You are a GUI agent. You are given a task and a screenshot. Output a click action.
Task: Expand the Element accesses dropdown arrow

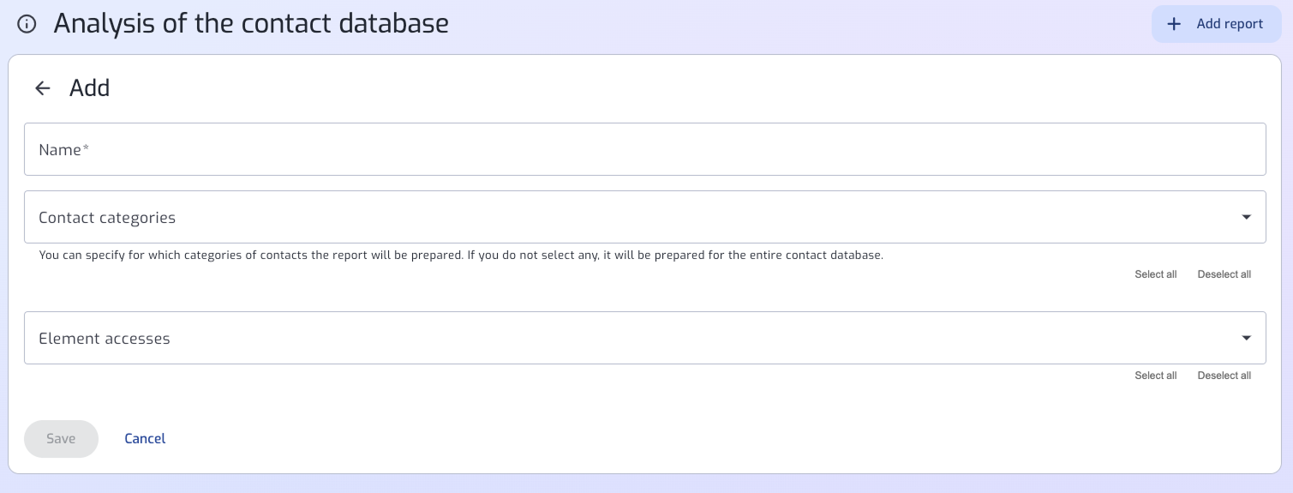pos(1247,339)
